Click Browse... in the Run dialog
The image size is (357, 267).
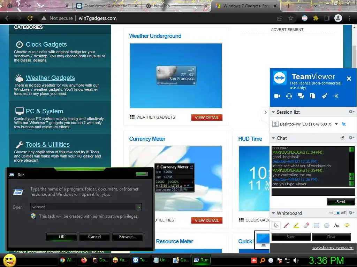tap(128, 236)
